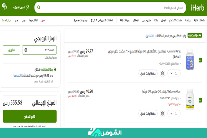Open العلامات التجارية من A إلى Z

[102, 20]
